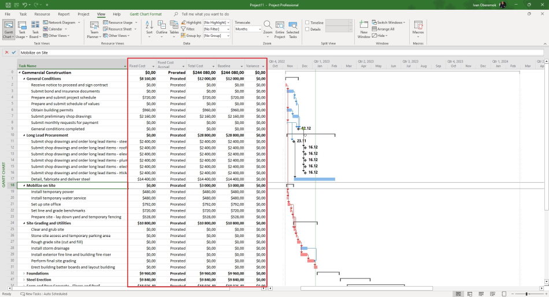The image size is (549, 297).
Task: Open the Task Board view
Action: point(35,29)
